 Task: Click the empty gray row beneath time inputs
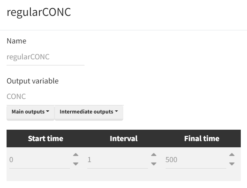(x=123, y=175)
